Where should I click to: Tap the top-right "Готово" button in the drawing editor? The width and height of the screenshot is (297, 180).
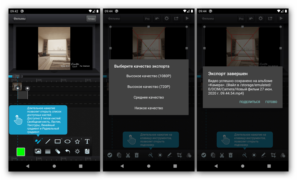(x=91, y=19)
